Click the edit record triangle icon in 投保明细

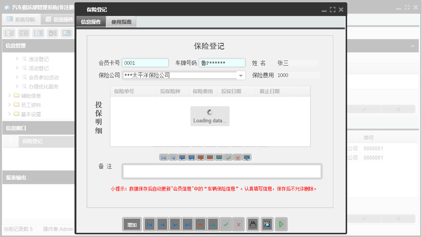tap(219, 157)
